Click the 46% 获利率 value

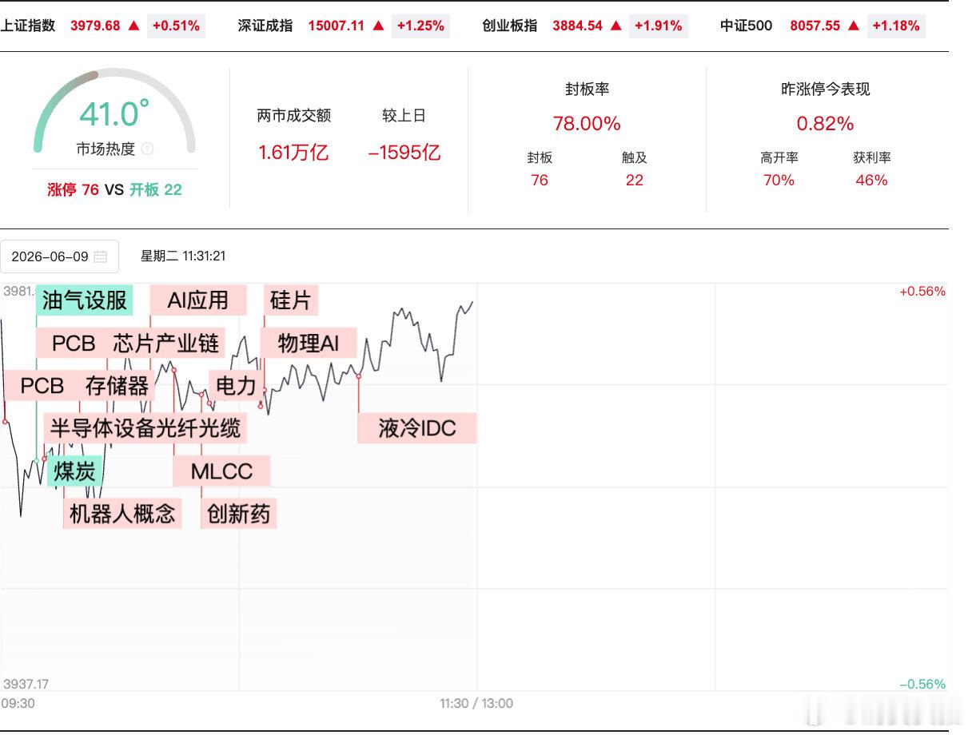(871, 181)
